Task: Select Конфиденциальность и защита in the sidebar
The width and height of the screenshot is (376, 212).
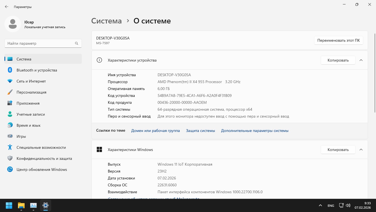Action: click(43, 158)
